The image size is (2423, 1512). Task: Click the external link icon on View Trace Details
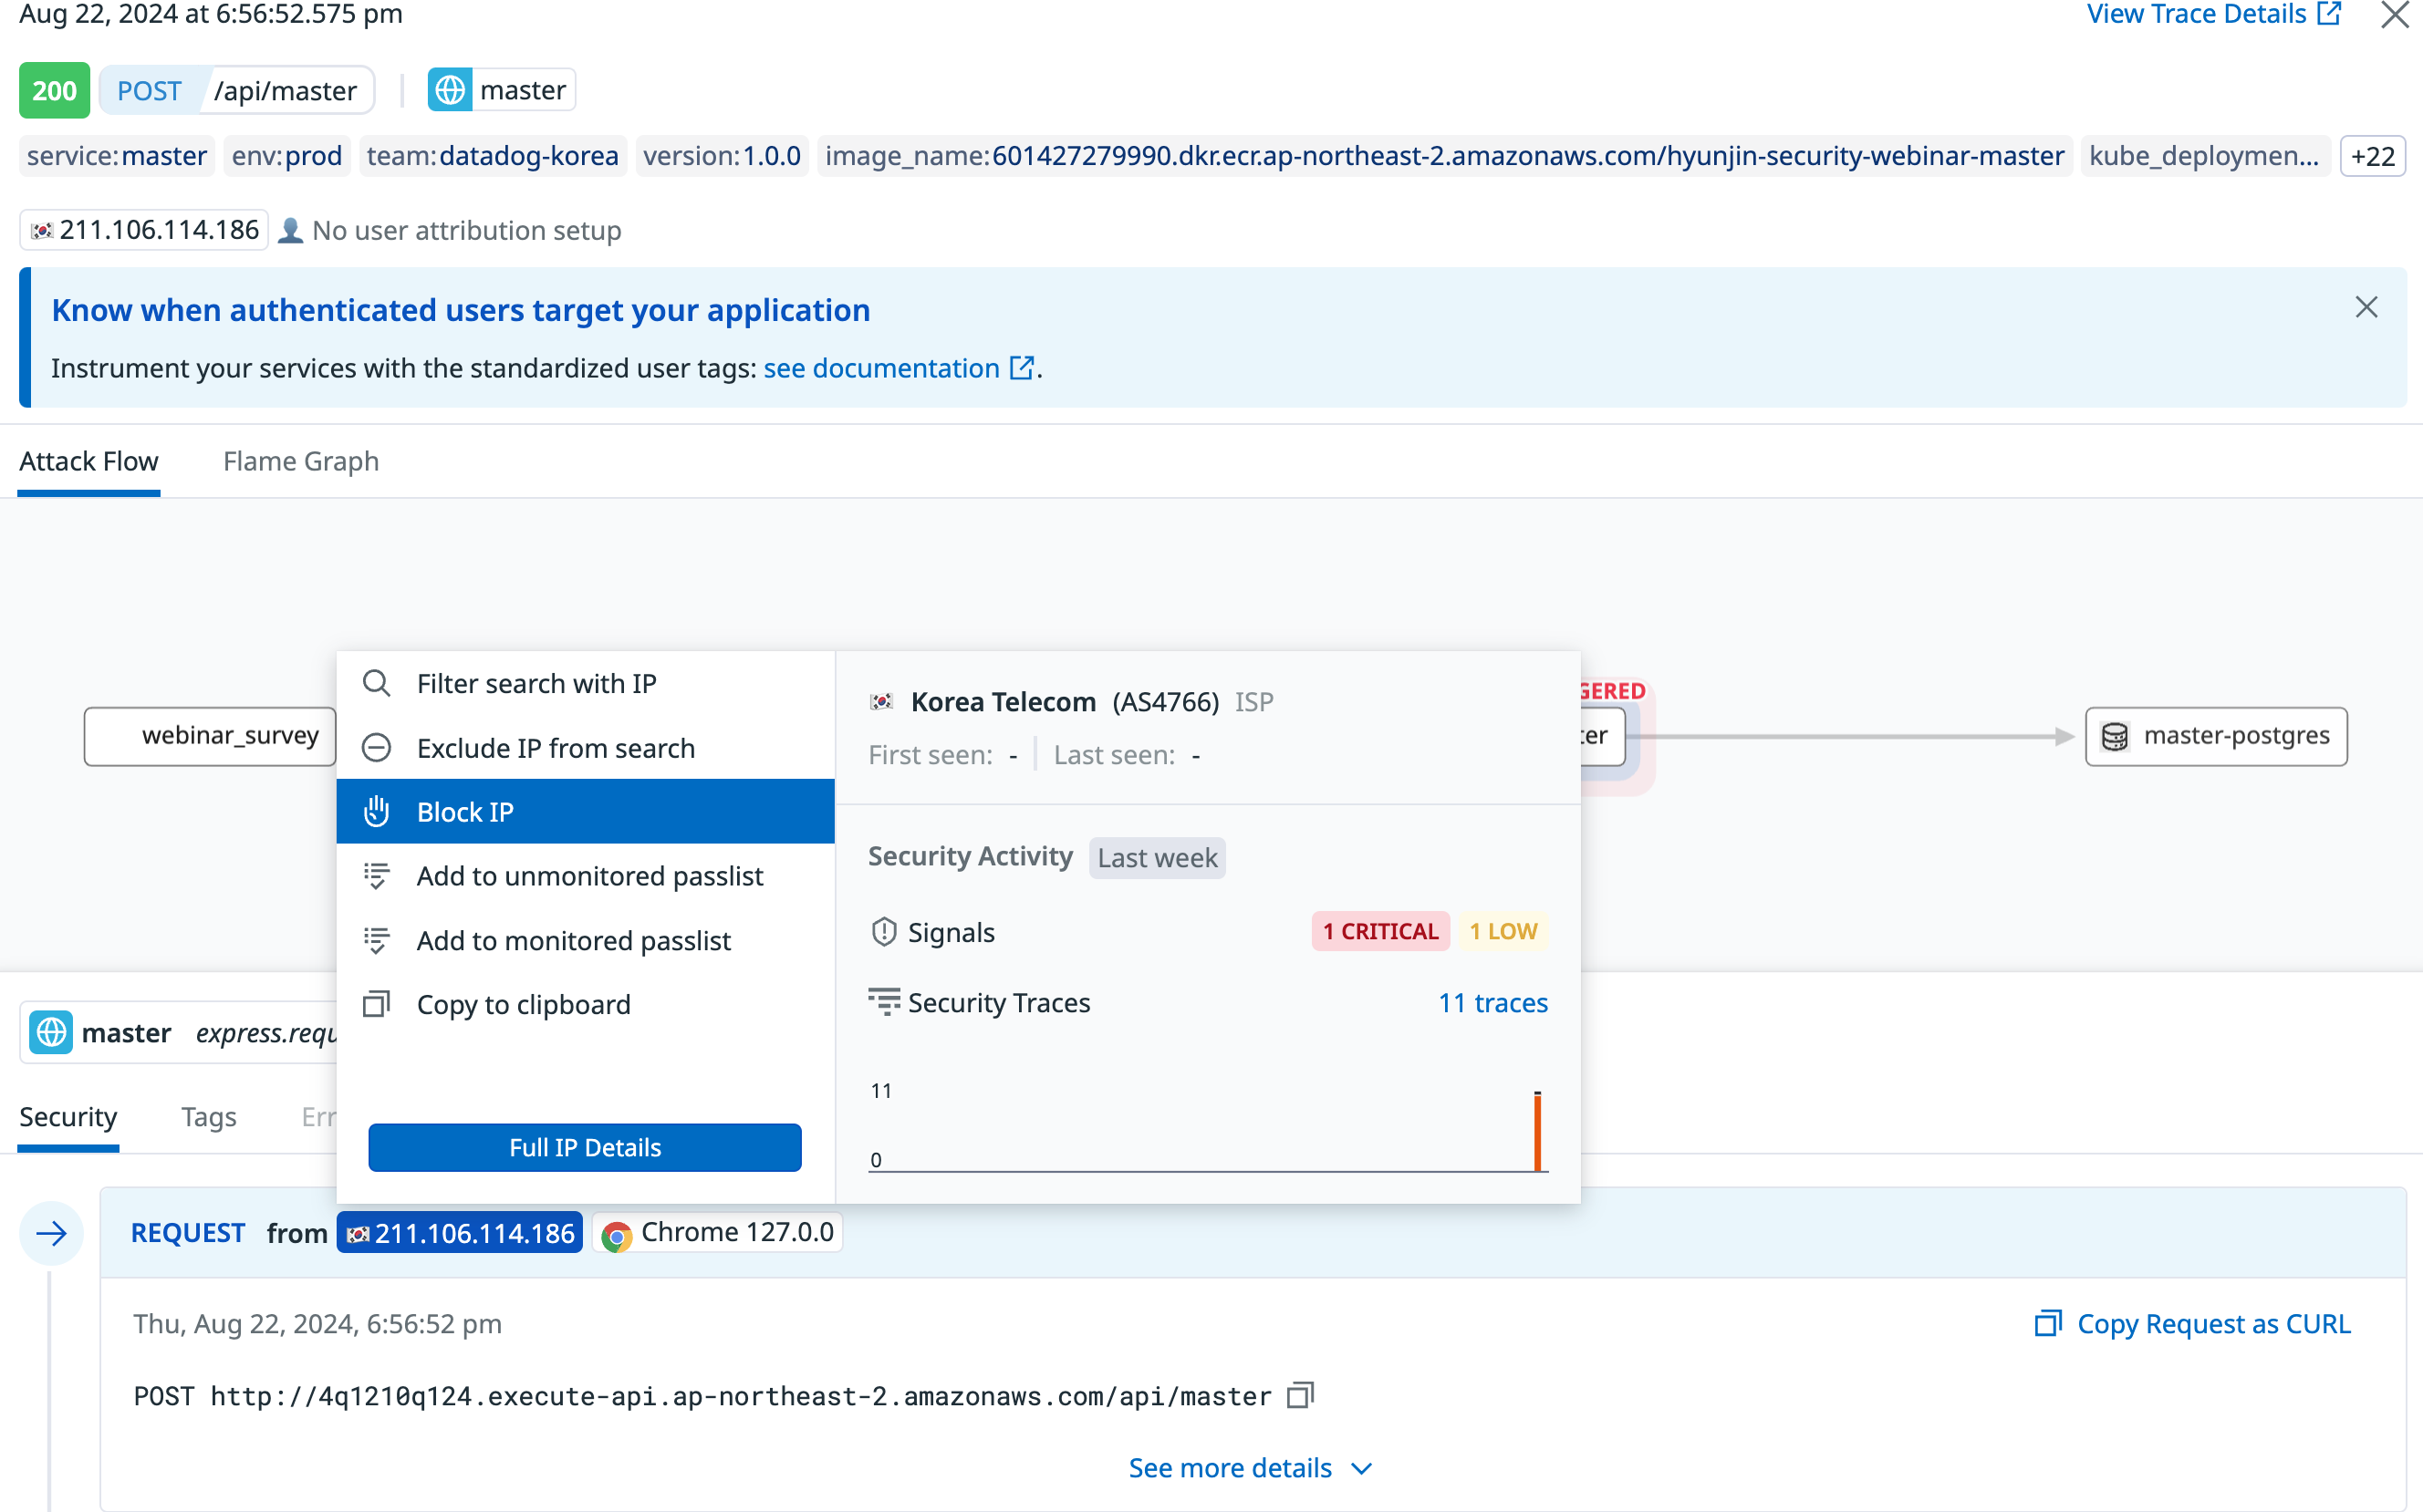point(2330,14)
